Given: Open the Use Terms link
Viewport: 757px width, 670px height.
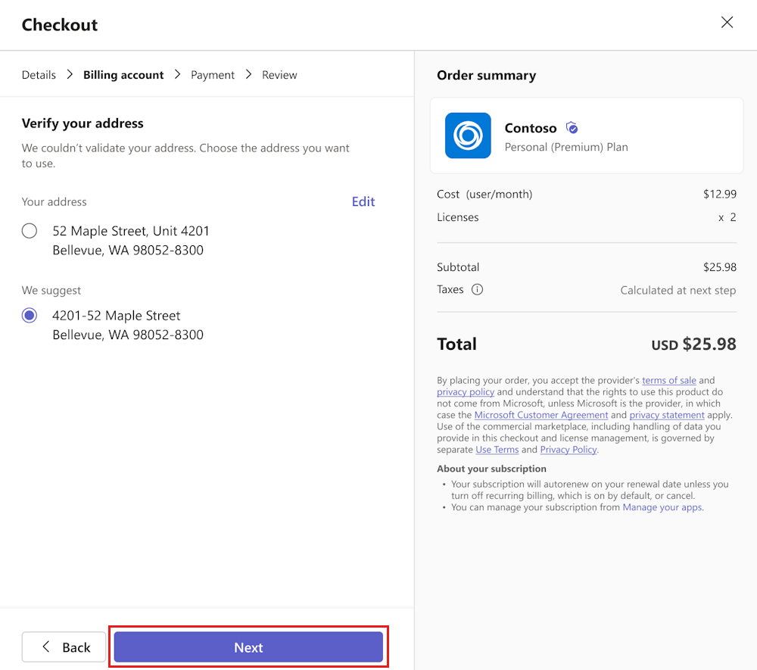Looking at the screenshot, I should coord(497,450).
